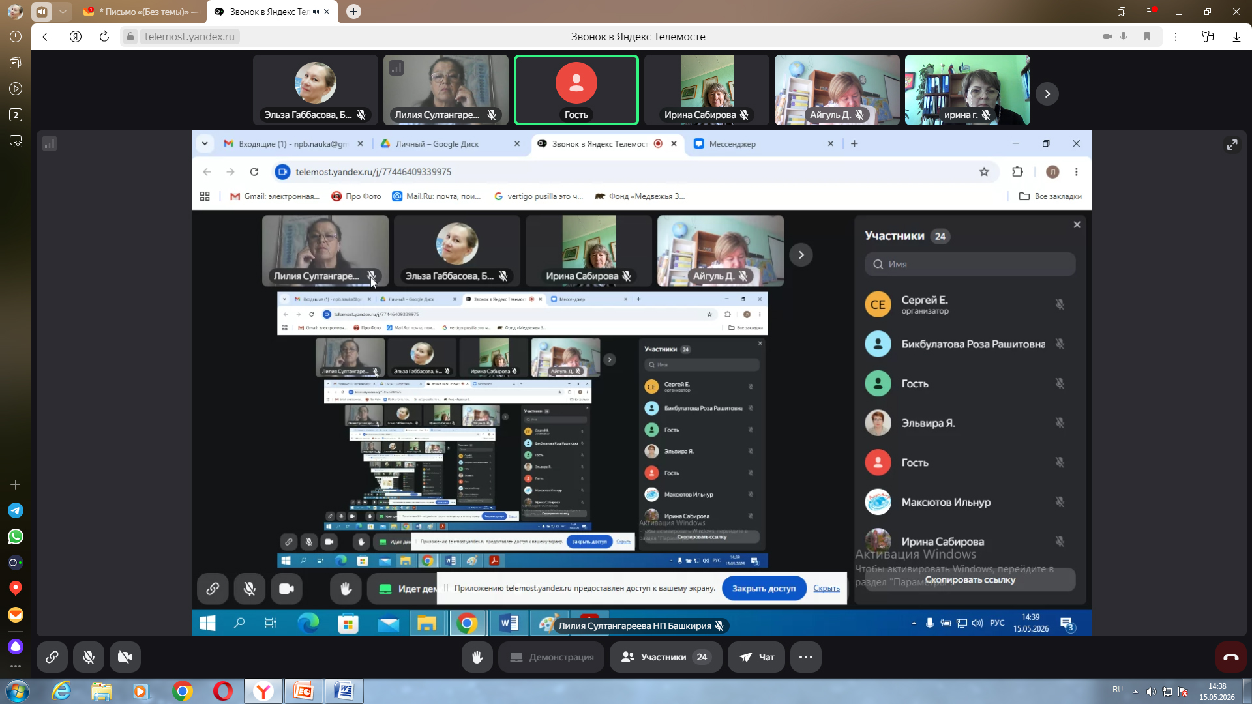
Task: Open Telegram from the browser sidebar
Action: point(16,510)
